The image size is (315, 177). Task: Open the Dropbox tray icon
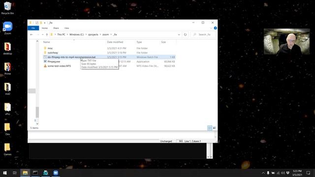(x=288, y=173)
